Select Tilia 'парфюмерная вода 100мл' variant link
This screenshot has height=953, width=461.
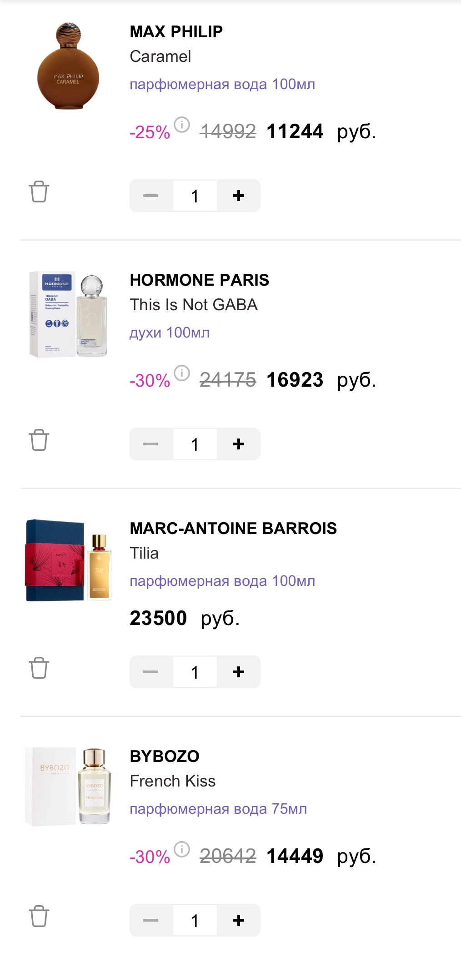coord(222,581)
